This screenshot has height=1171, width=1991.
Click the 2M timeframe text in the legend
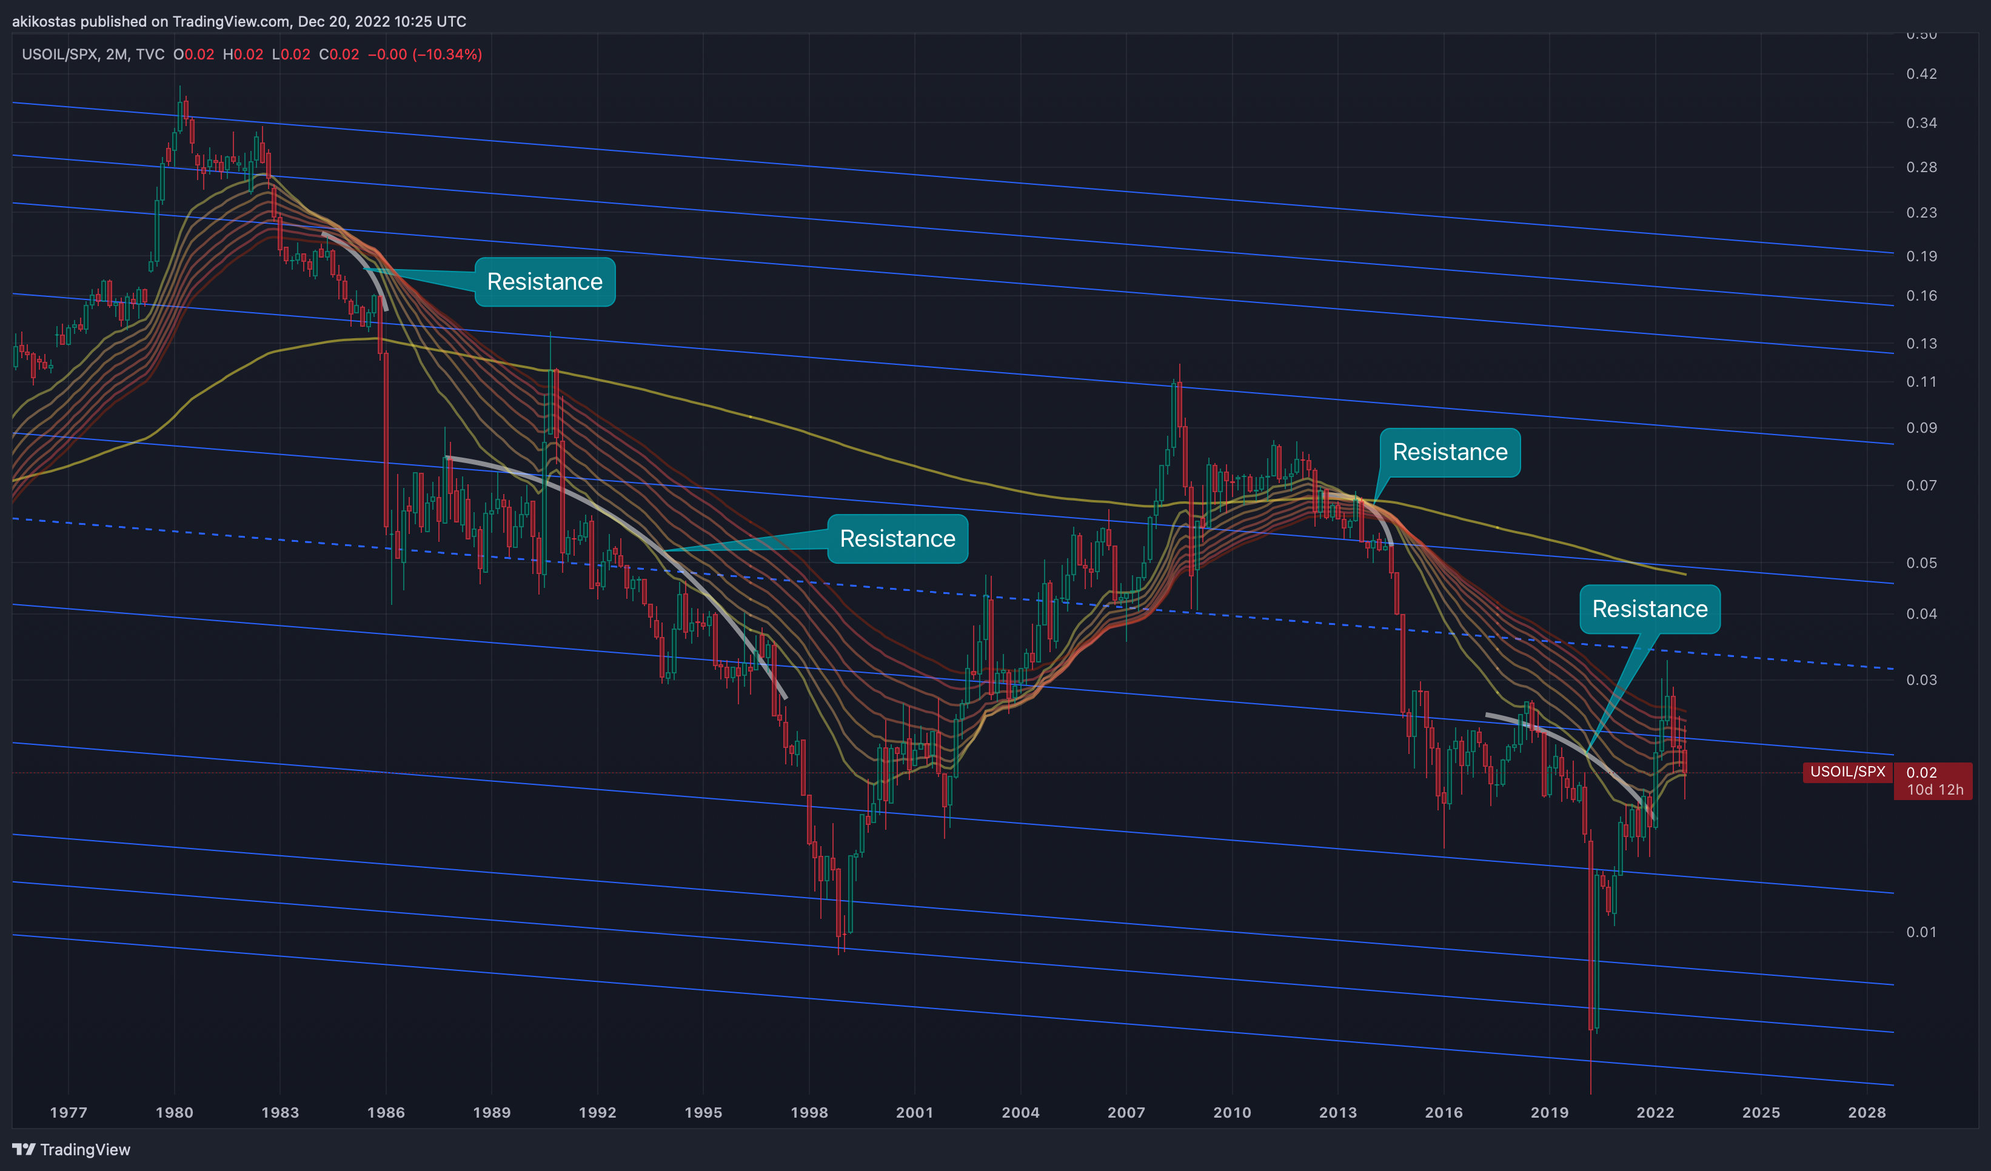(x=116, y=55)
